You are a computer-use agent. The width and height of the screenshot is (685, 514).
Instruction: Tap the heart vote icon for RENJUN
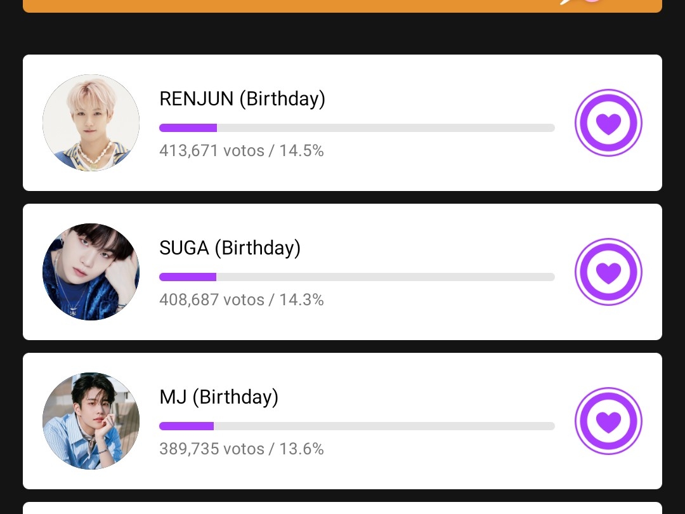click(x=608, y=123)
